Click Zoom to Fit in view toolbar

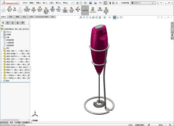81,17
